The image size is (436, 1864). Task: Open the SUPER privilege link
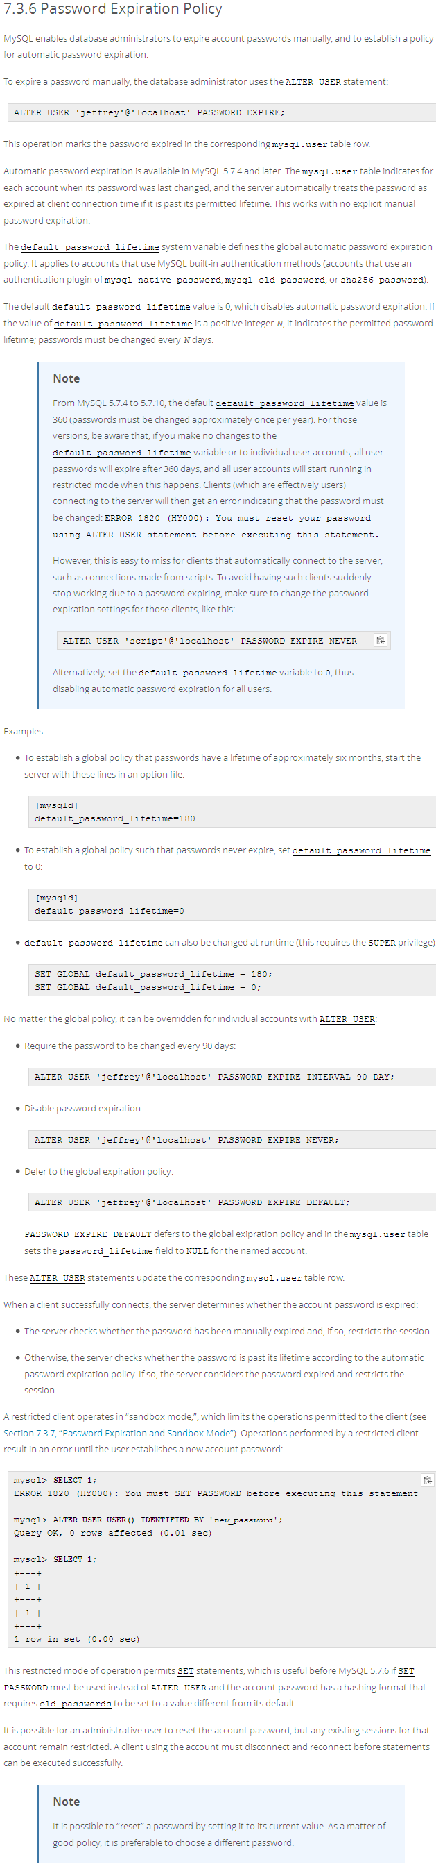tap(382, 943)
